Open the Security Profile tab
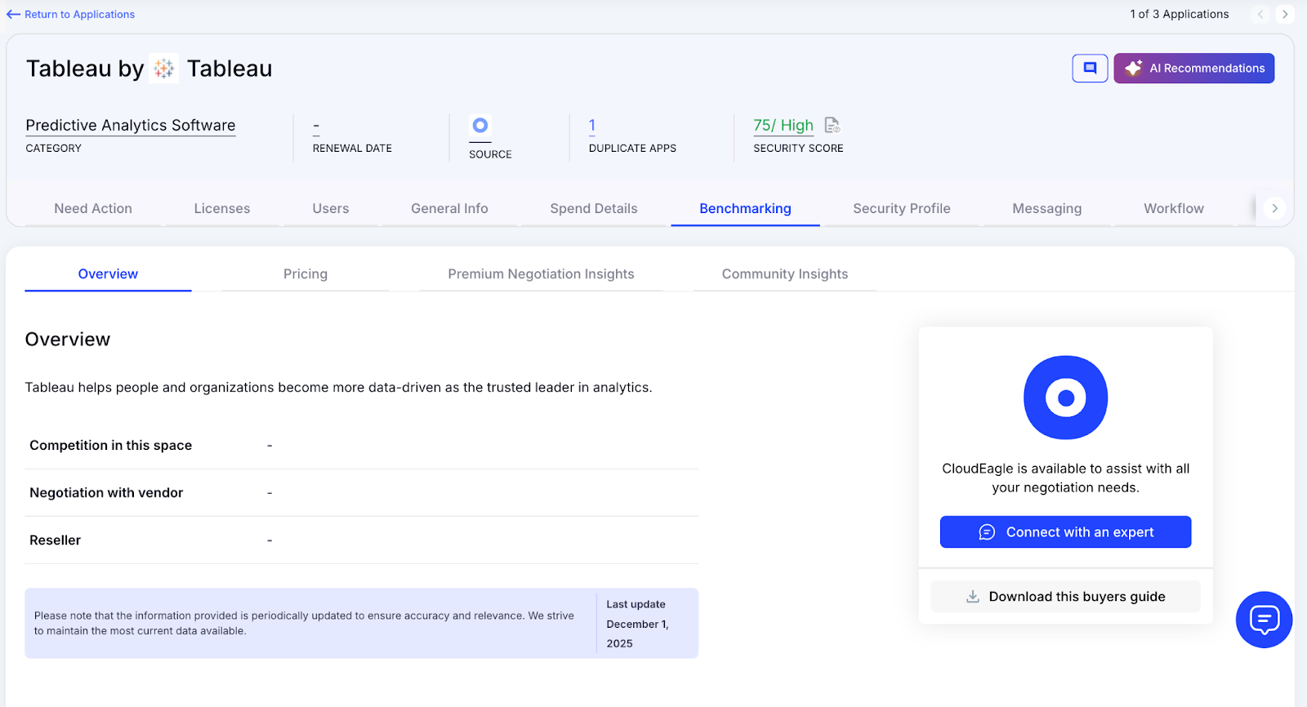 point(902,208)
